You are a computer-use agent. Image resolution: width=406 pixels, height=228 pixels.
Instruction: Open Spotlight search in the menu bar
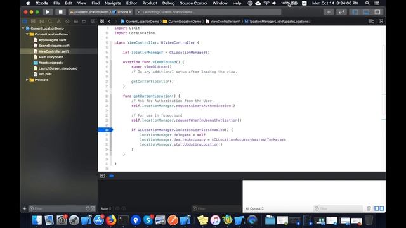click(367, 3)
